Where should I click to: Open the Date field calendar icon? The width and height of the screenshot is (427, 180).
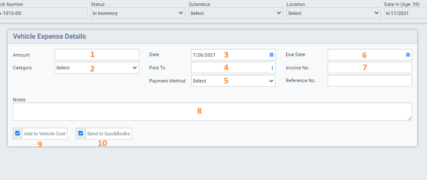pyautogui.click(x=271, y=55)
